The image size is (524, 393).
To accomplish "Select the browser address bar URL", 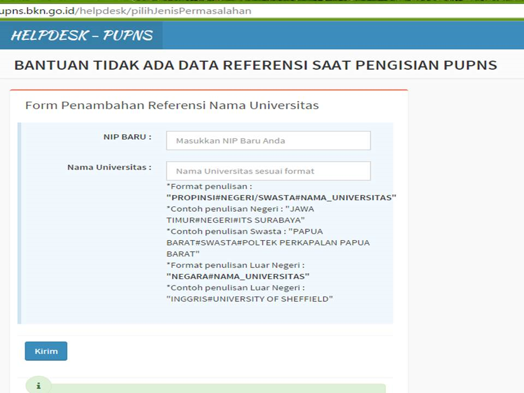I will 126,11.
